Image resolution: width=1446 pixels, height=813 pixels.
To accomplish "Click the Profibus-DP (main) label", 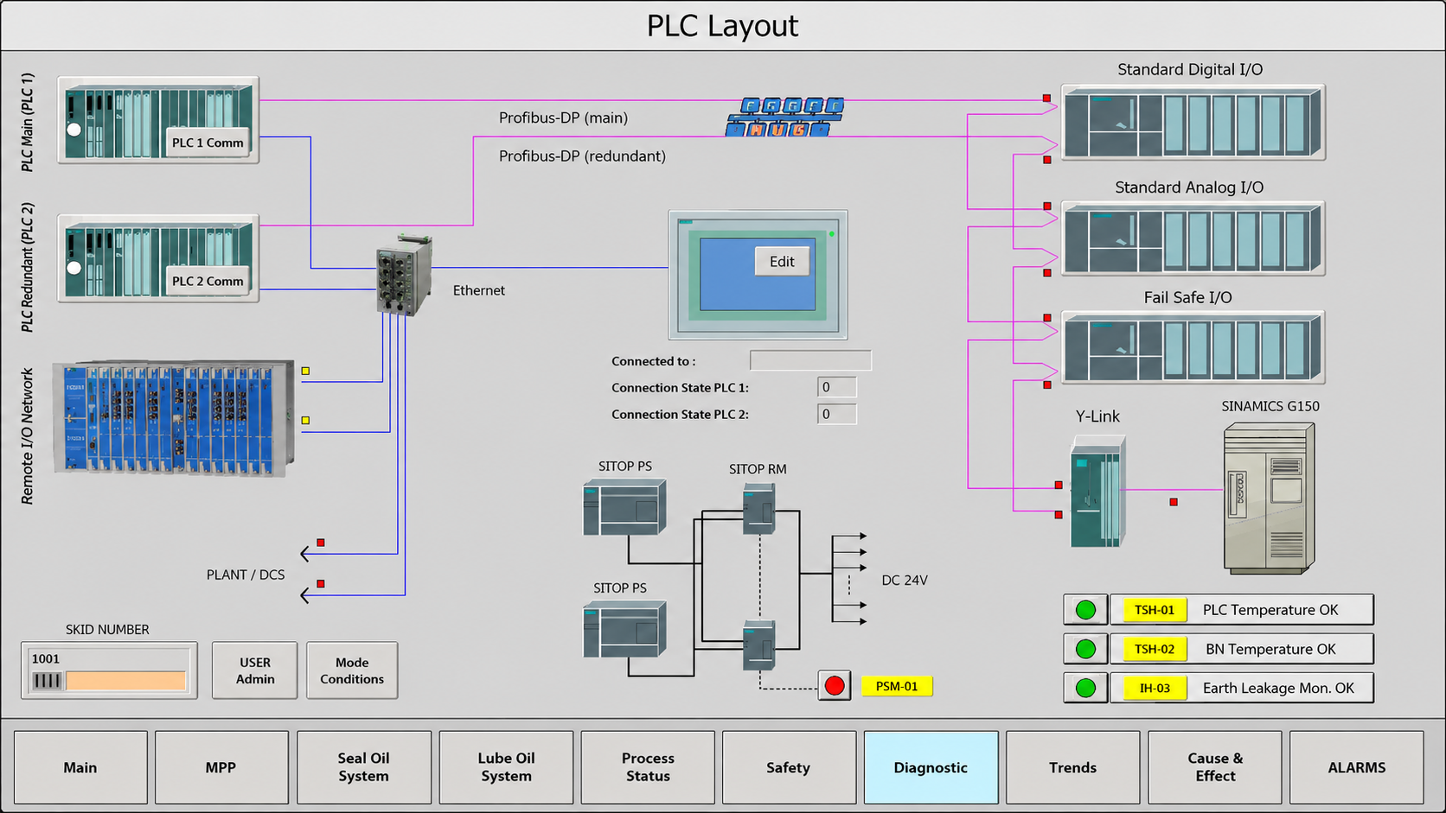I will pos(563,118).
